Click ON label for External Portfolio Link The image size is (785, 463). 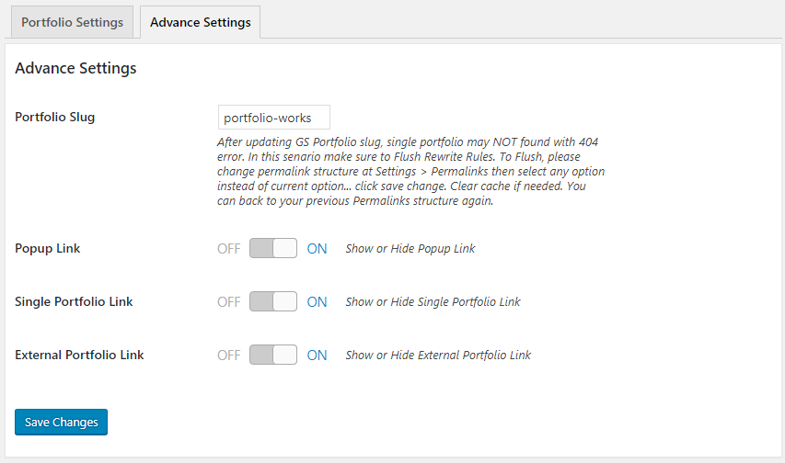tap(317, 355)
